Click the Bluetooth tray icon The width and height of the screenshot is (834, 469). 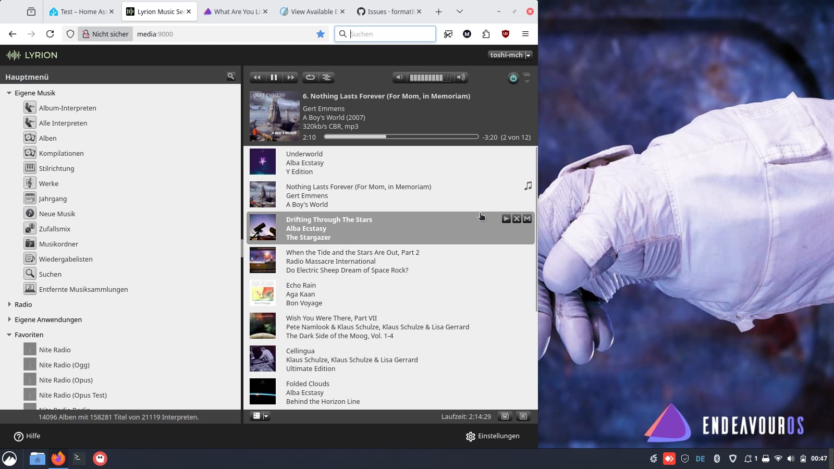tap(717, 459)
